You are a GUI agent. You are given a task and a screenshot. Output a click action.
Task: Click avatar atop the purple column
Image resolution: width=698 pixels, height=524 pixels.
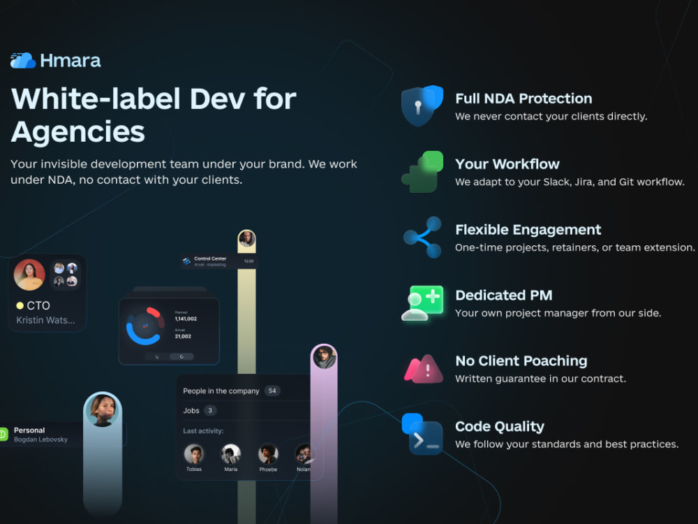(324, 357)
